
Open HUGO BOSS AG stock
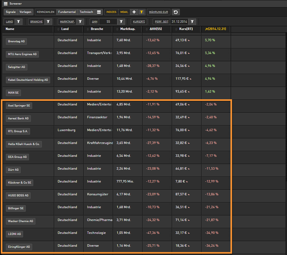click(18, 195)
